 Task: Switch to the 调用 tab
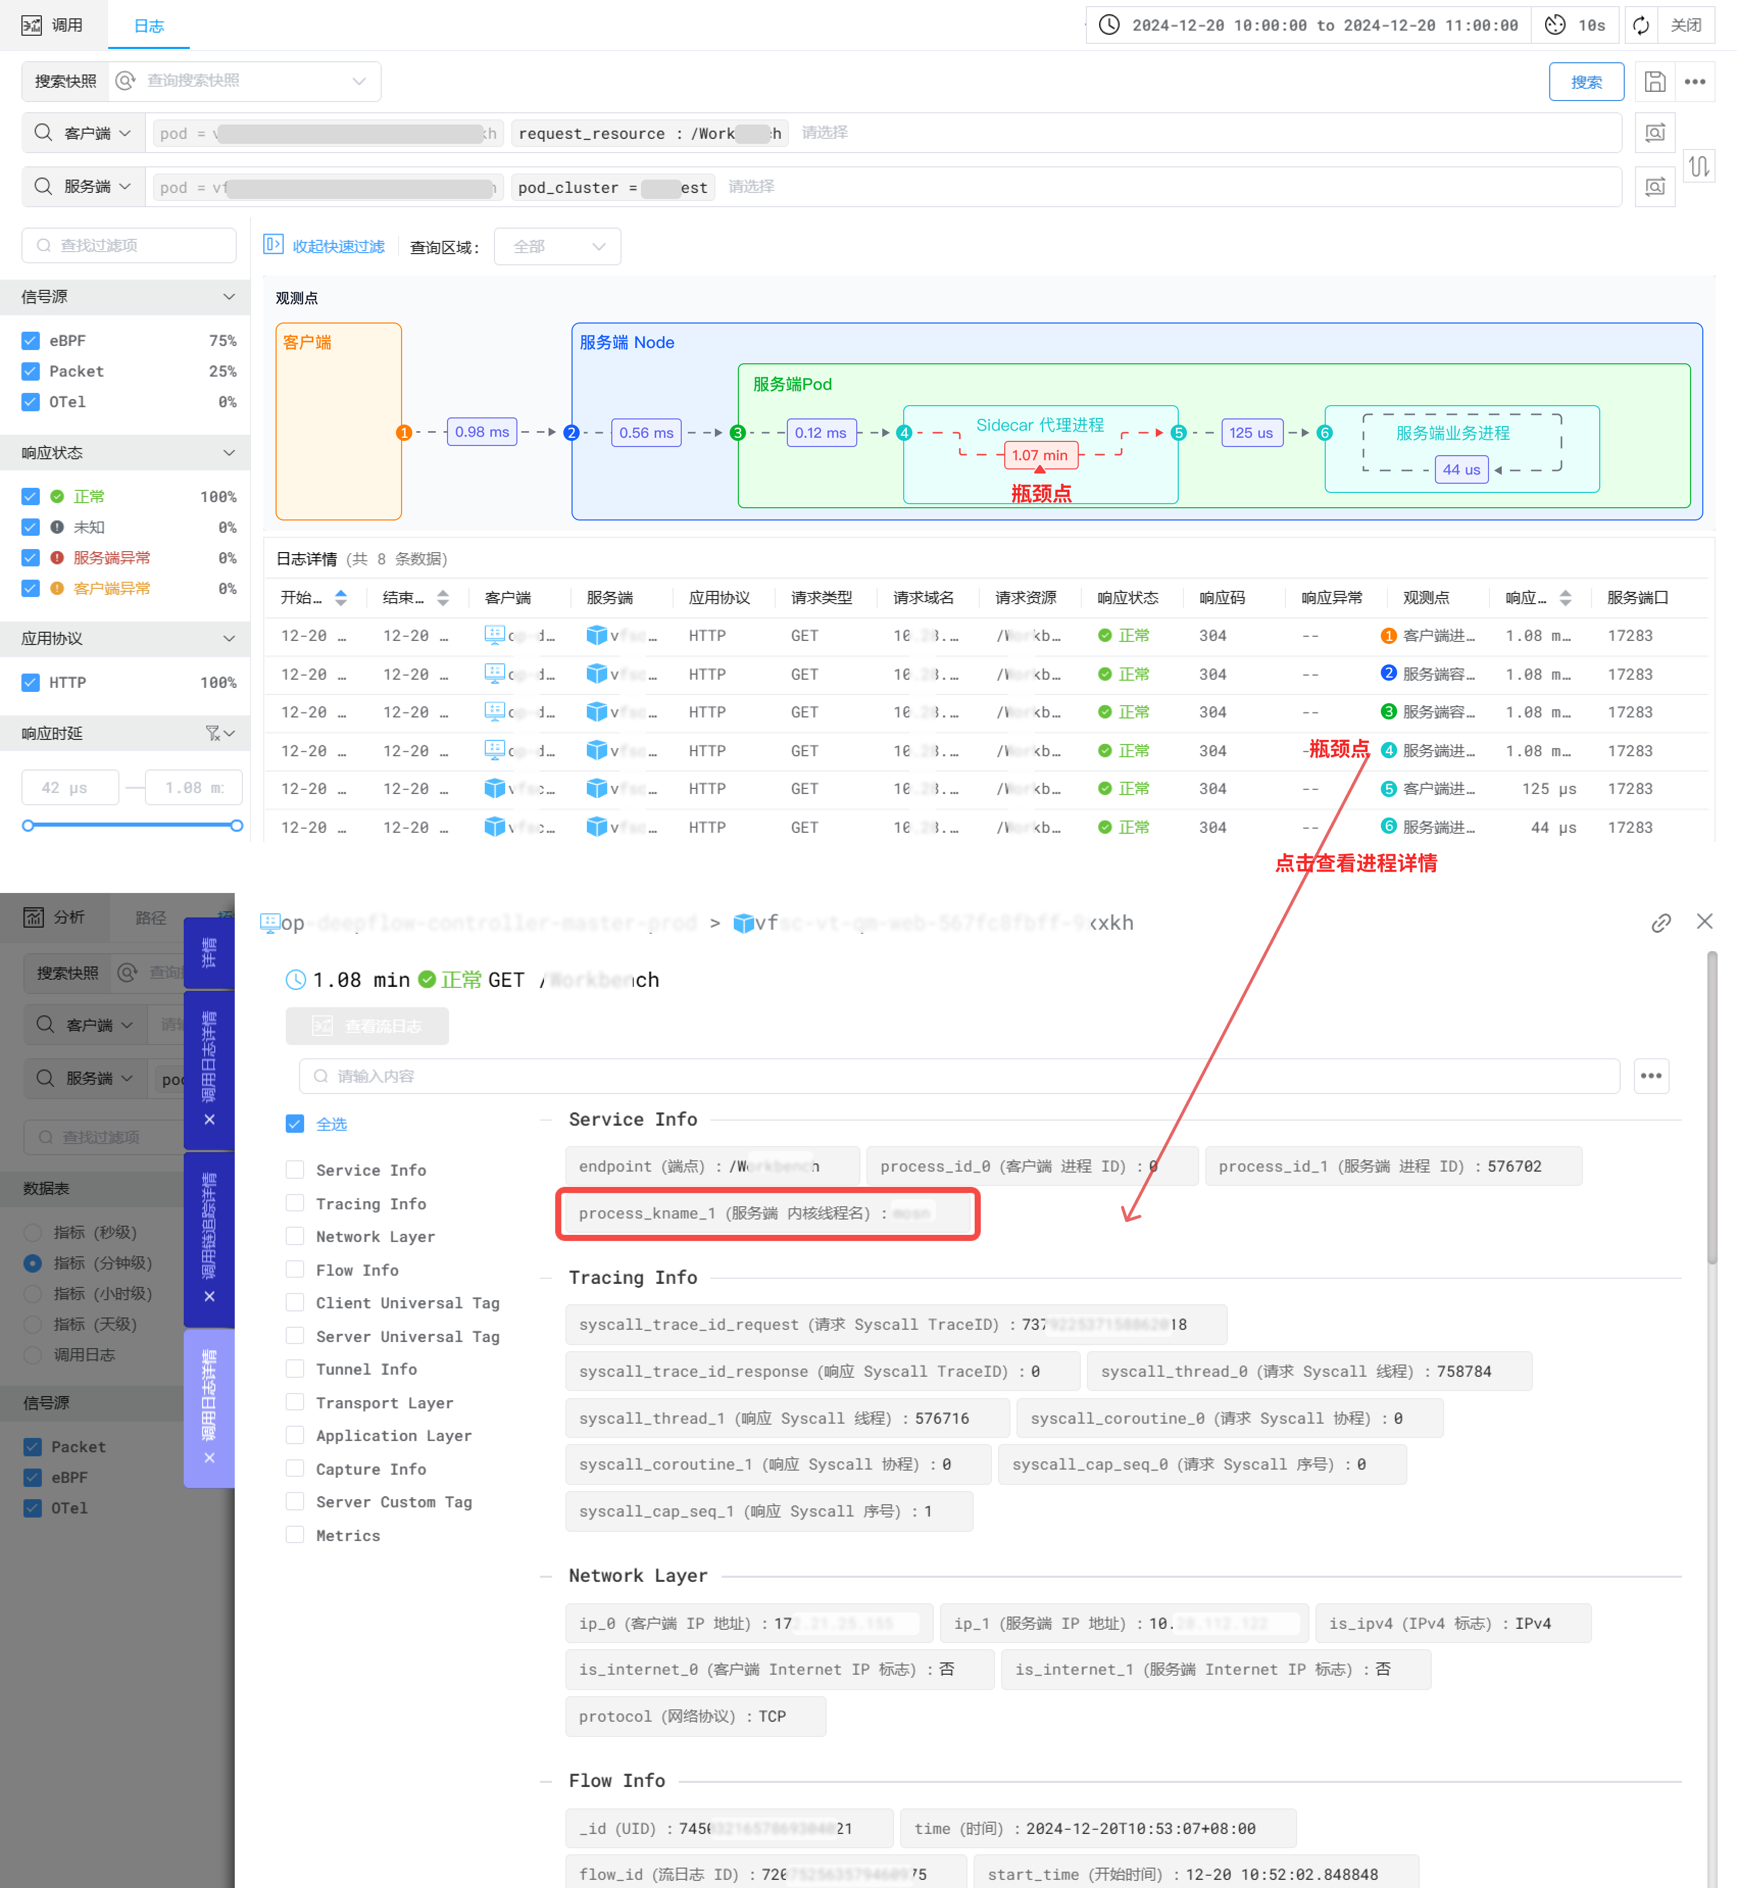tap(54, 26)
